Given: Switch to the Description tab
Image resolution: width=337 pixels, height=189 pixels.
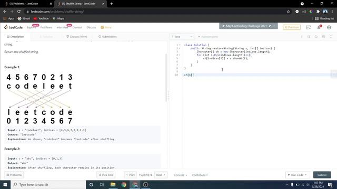Looking at the screenshot, I should click(15, 37).
